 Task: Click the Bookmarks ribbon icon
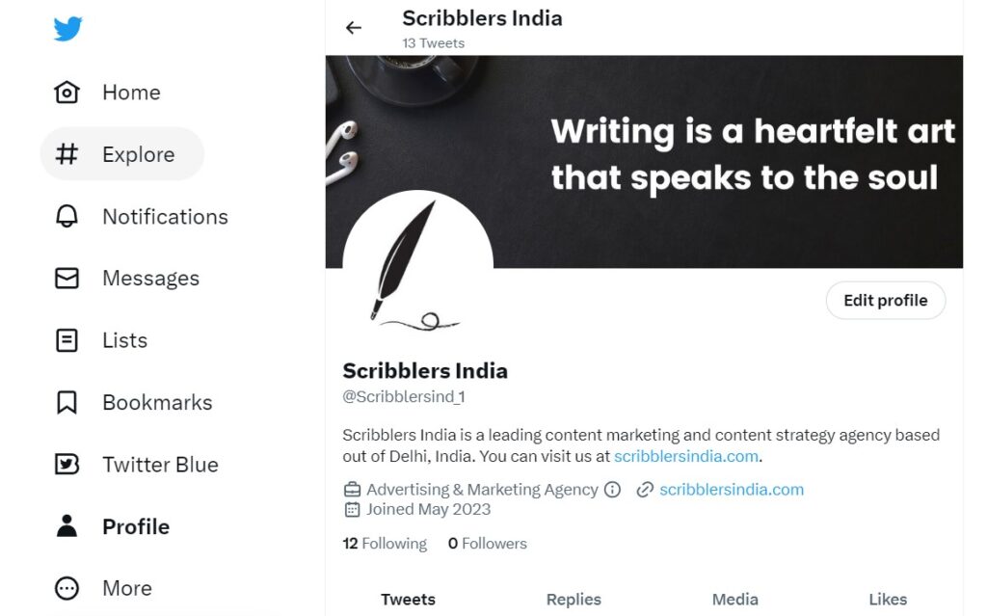coord(67,403)
